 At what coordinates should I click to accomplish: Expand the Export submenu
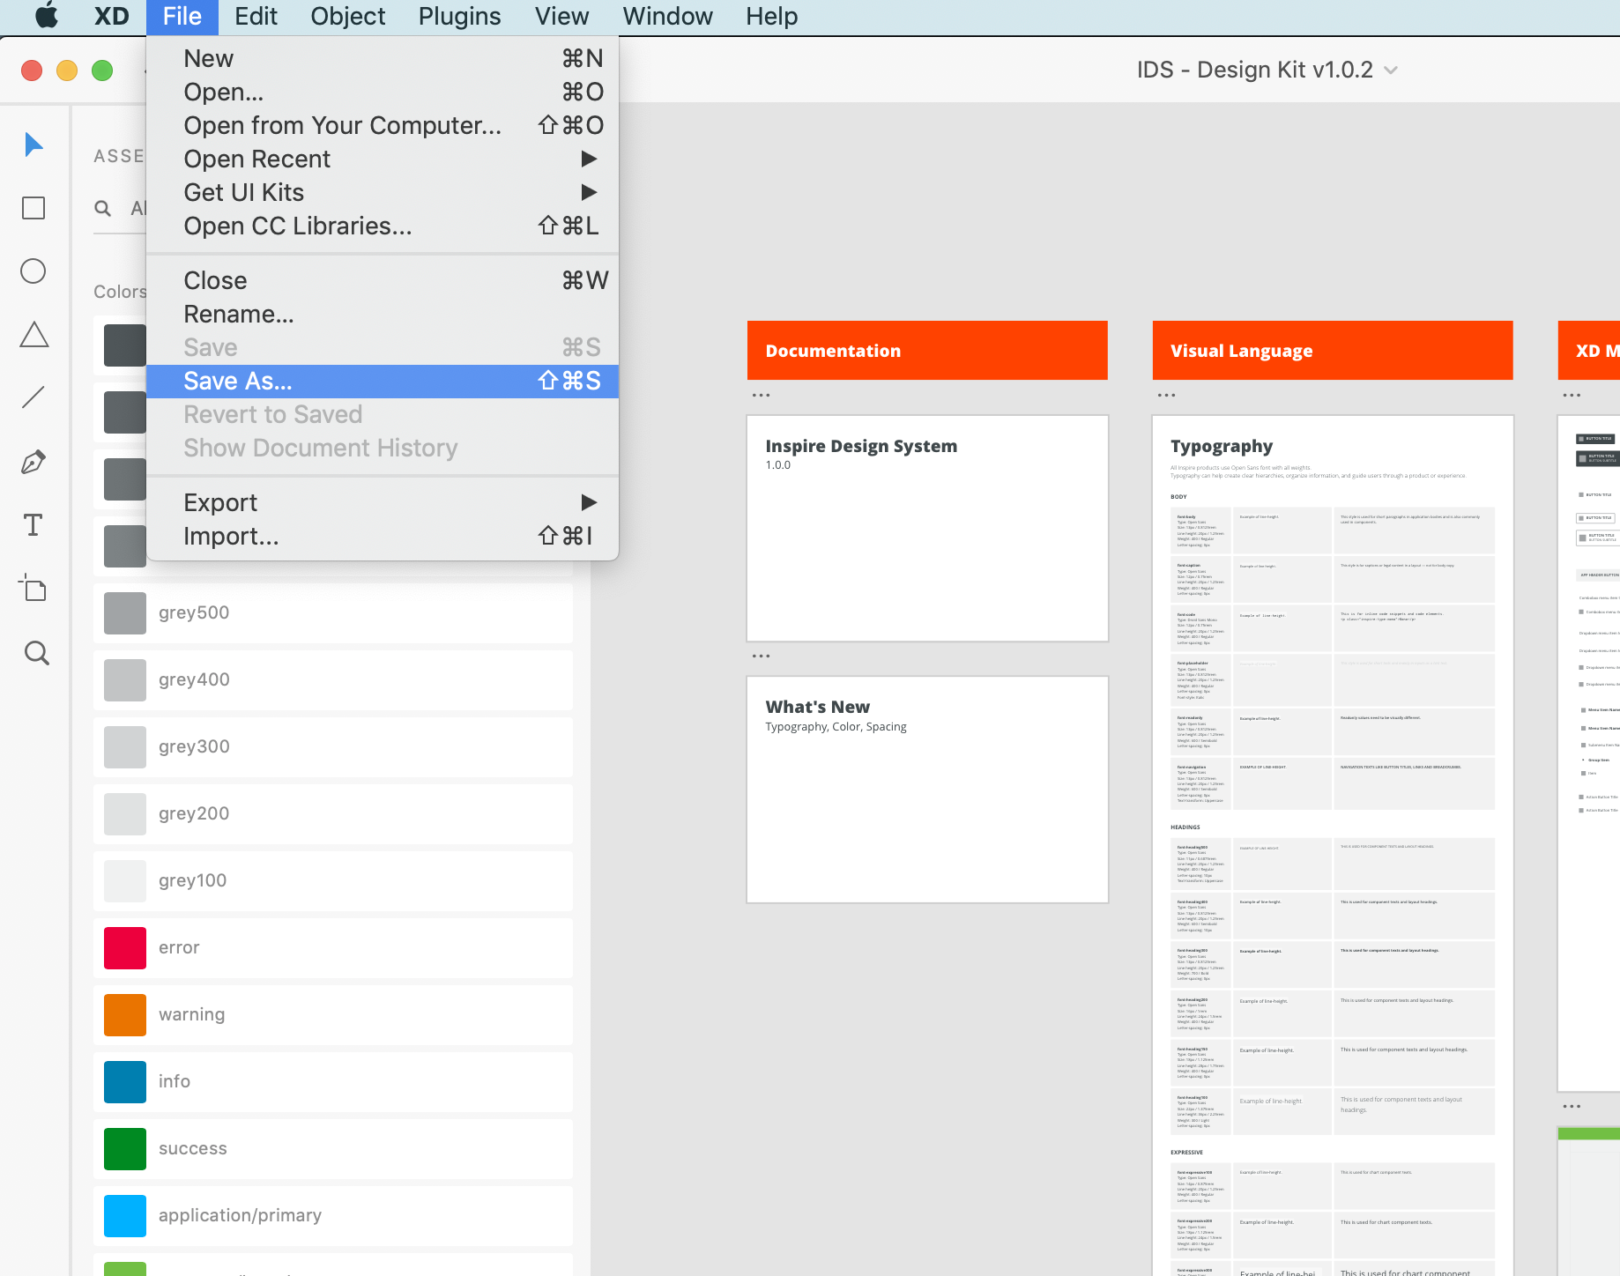pos(383,502)
